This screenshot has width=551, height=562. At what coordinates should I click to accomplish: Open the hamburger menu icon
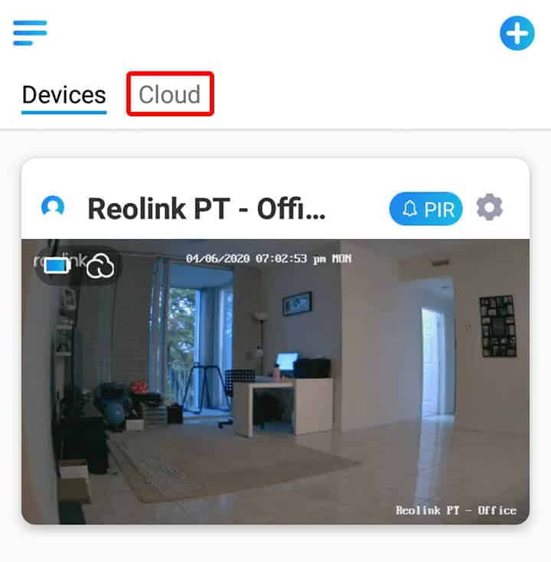tap(30, 33)
